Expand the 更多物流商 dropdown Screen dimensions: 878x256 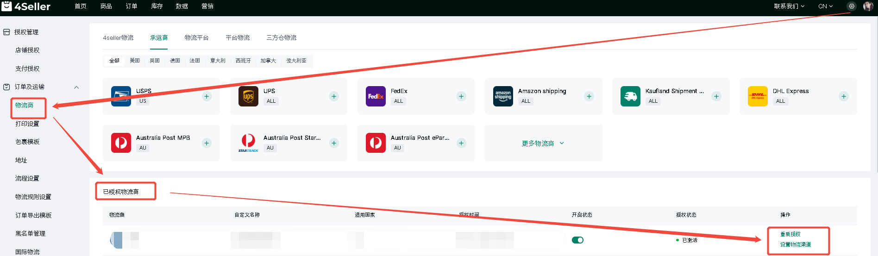[x=543, y=143]
